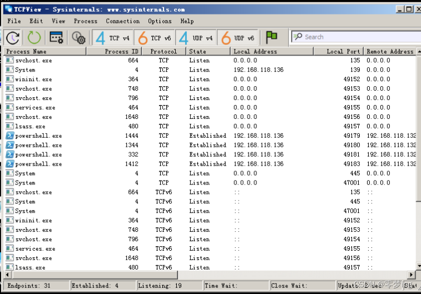Open the Connection menu

pos(122,21)
